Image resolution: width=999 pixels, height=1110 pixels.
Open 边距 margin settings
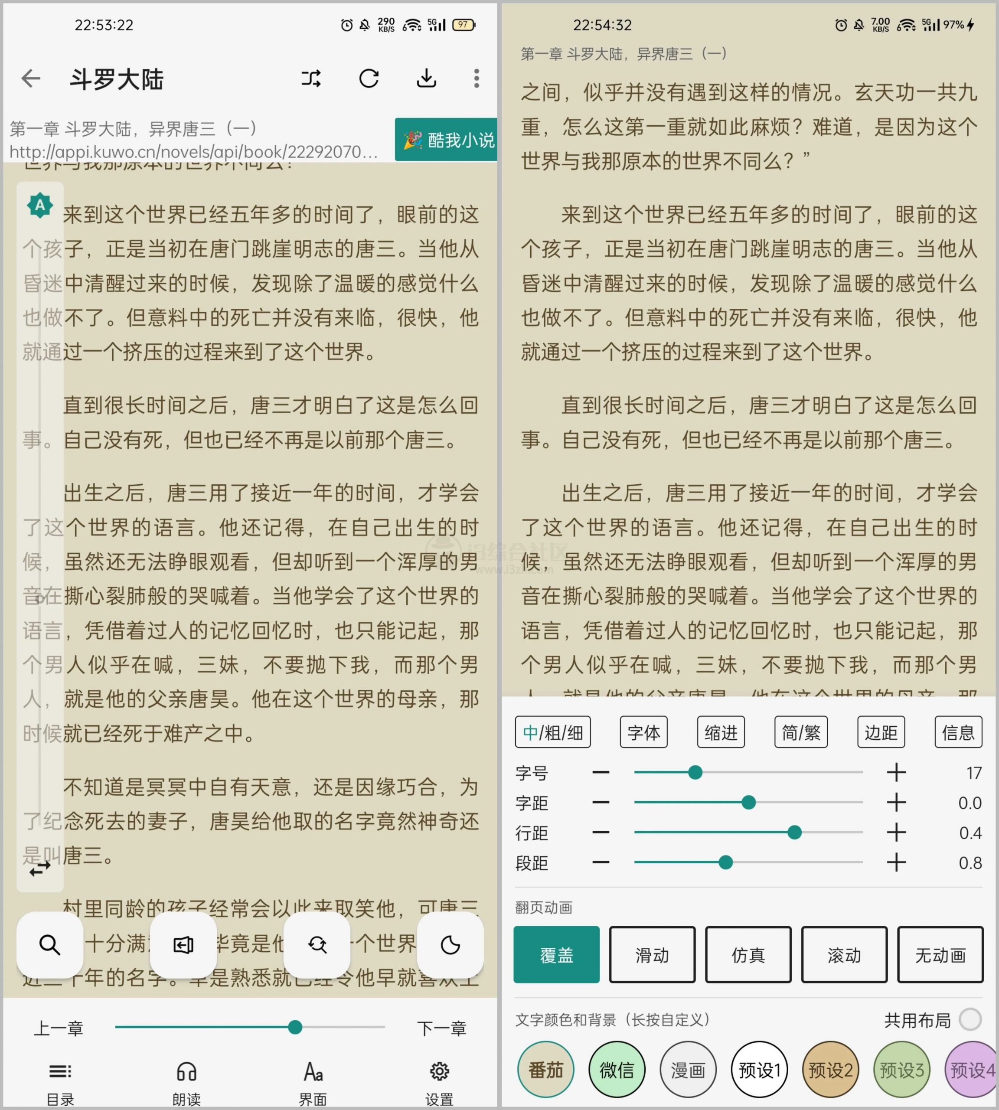[881, 732]
